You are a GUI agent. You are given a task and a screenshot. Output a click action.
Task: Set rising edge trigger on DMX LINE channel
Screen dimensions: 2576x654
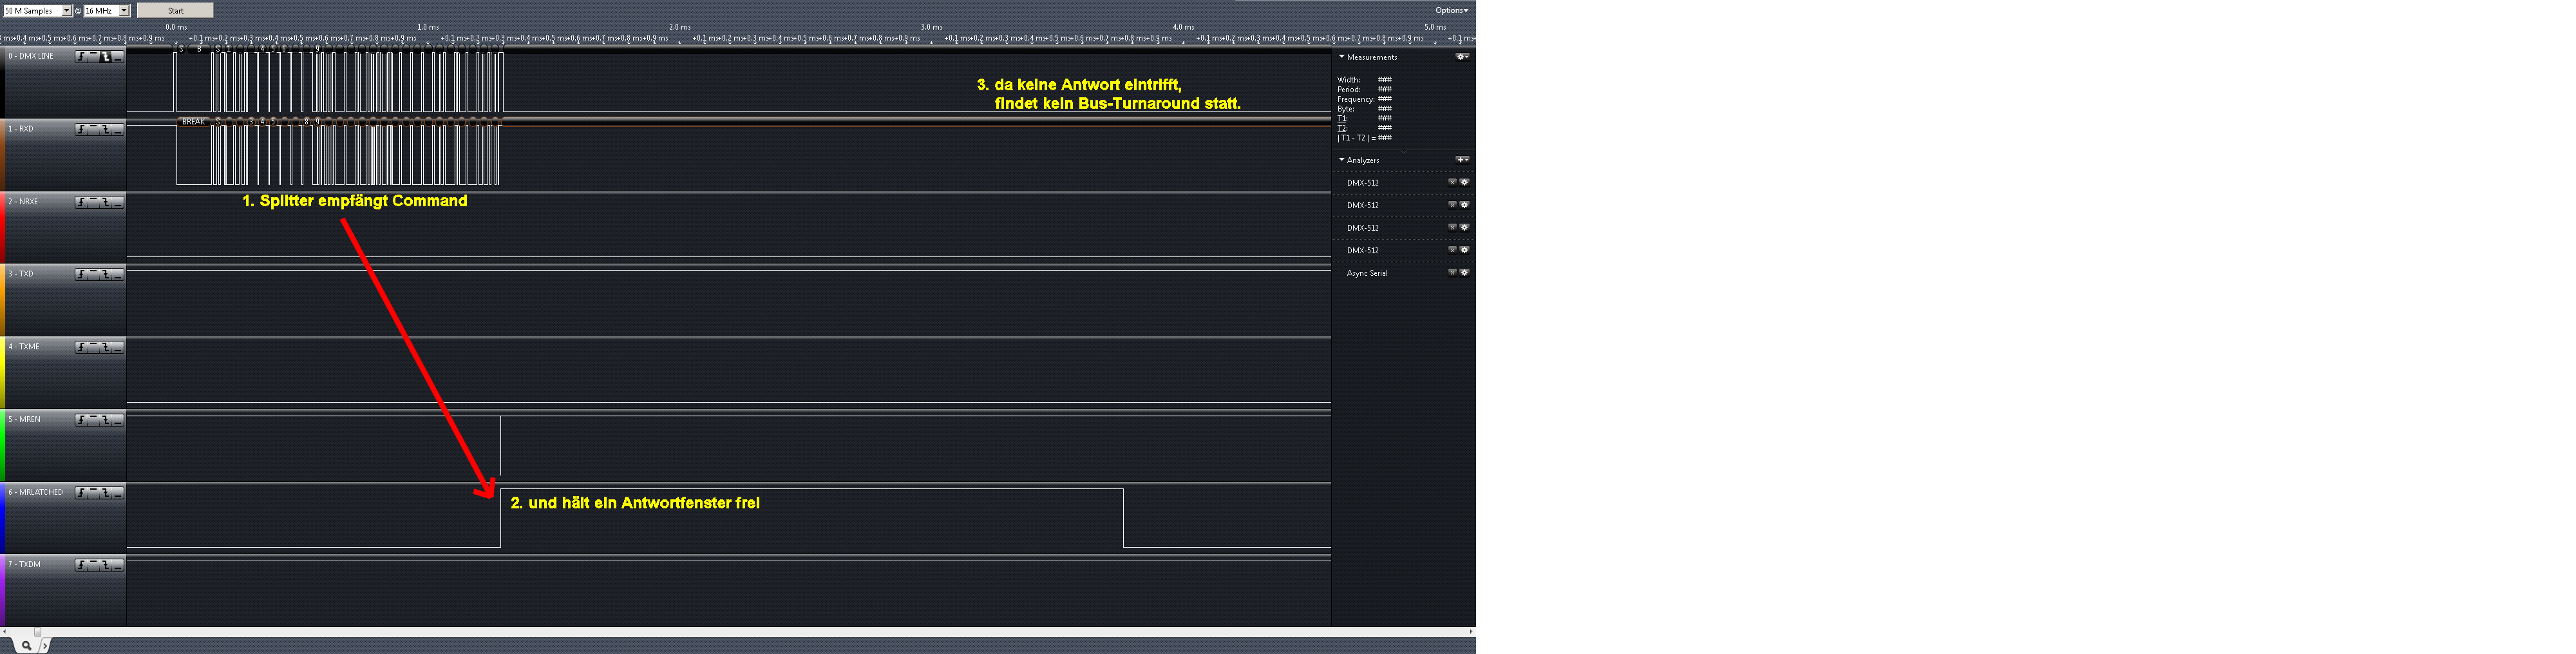[x=82, y=57]
